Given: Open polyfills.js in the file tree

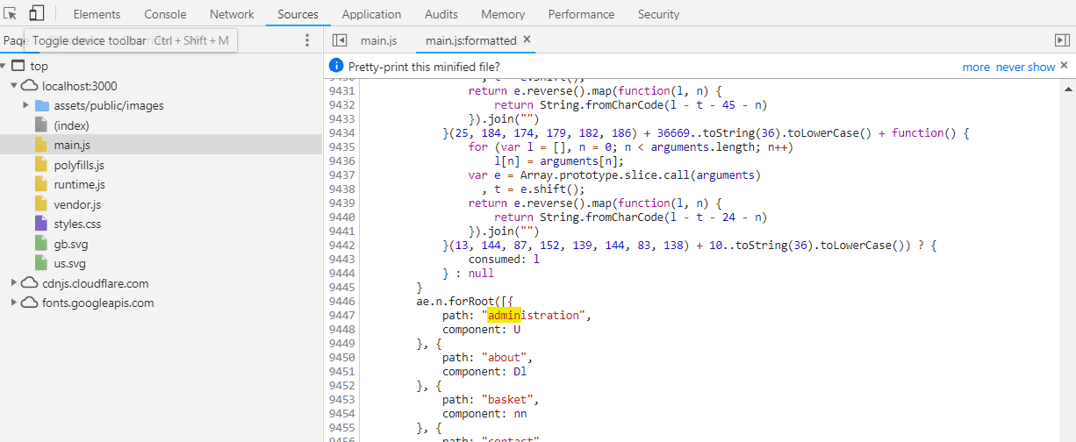Looking at the screenshot, I should point(79,165).
